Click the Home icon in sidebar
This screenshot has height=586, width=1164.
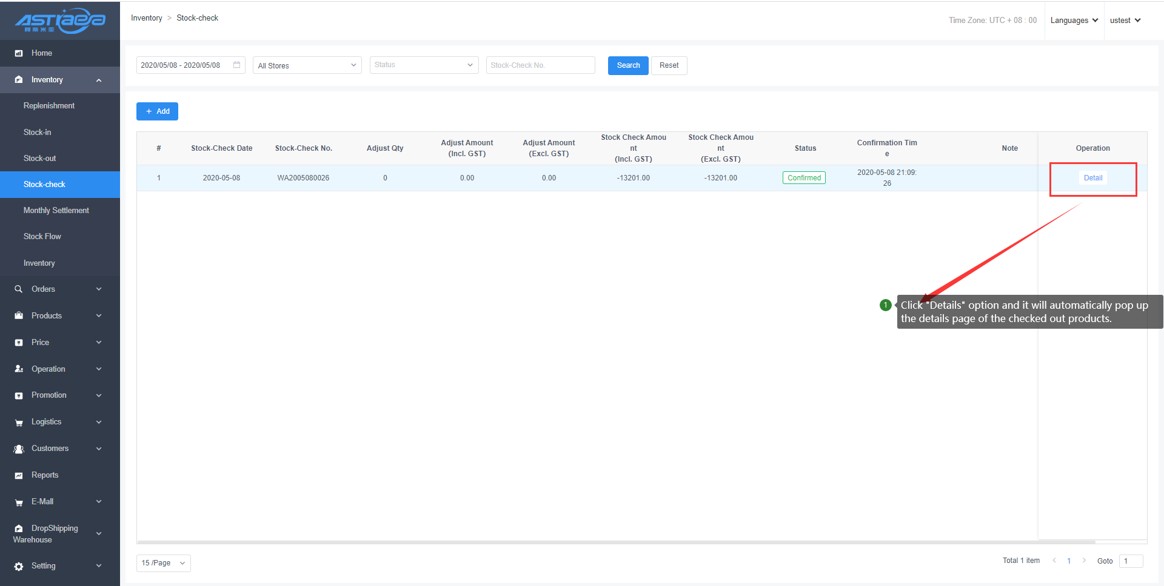[x=19, y=53]
